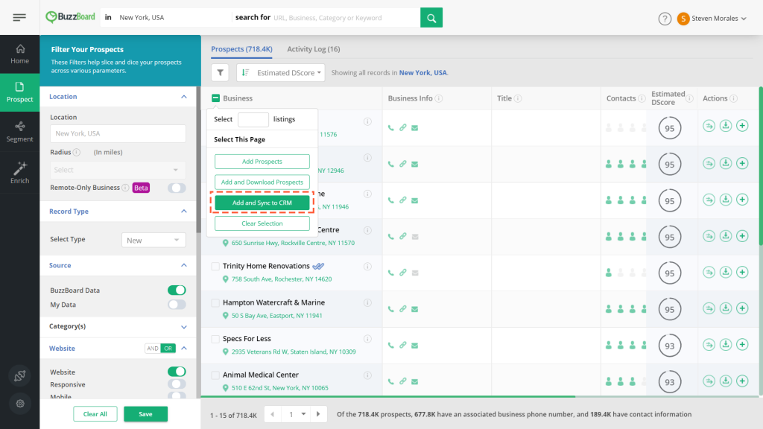Open the hamburger navigation menu

[x=19, y=18]
